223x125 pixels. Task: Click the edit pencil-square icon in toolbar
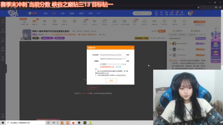[164, 21]
